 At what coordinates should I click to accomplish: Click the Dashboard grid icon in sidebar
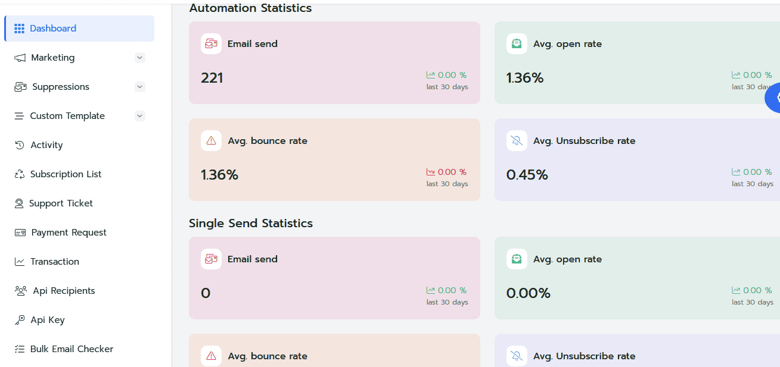point(19,29)
